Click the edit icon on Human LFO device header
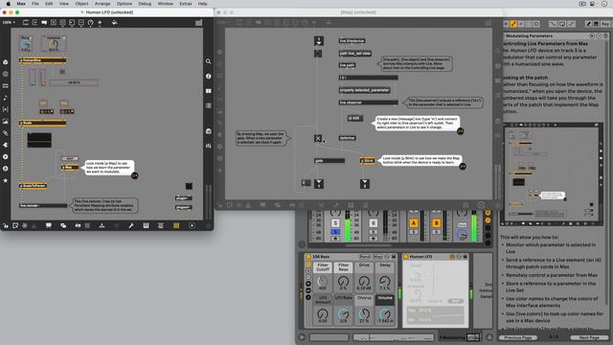613x345 pixels. click(x=452, y=257)
